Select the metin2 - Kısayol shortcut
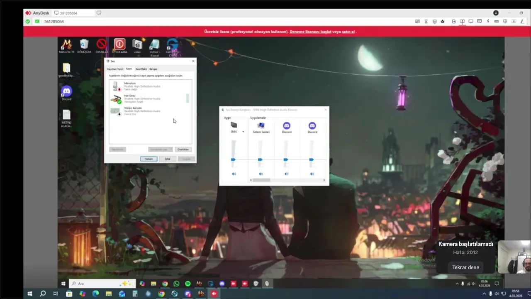Screen dimensions: 531x299 (154, 47)
